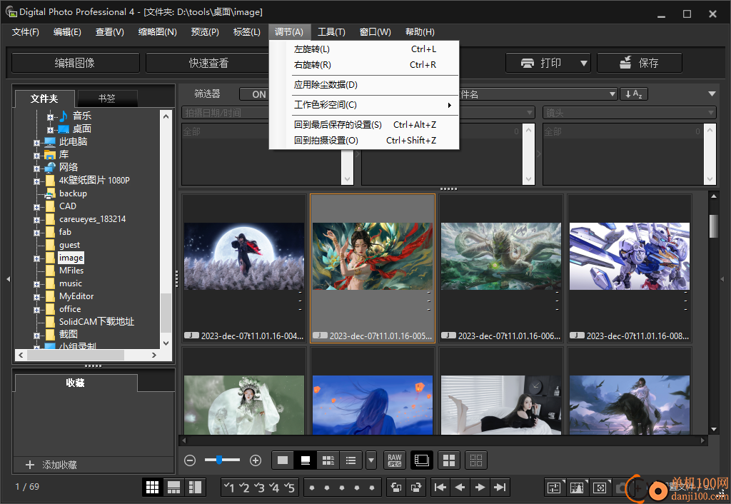Rotate image left using bottom toolbar icon
Image resolution: width=731 pixels, height=504 pixels.
point(395,488)
